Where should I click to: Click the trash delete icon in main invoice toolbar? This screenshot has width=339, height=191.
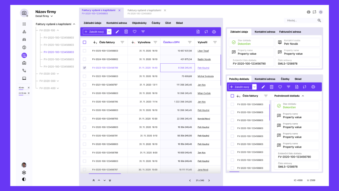coord(126,32)
